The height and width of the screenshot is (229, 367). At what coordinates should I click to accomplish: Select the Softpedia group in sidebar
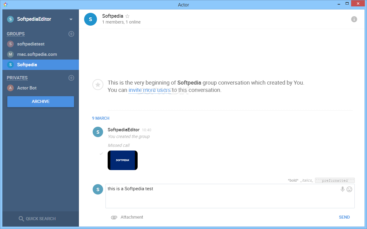tap(41, 65)
